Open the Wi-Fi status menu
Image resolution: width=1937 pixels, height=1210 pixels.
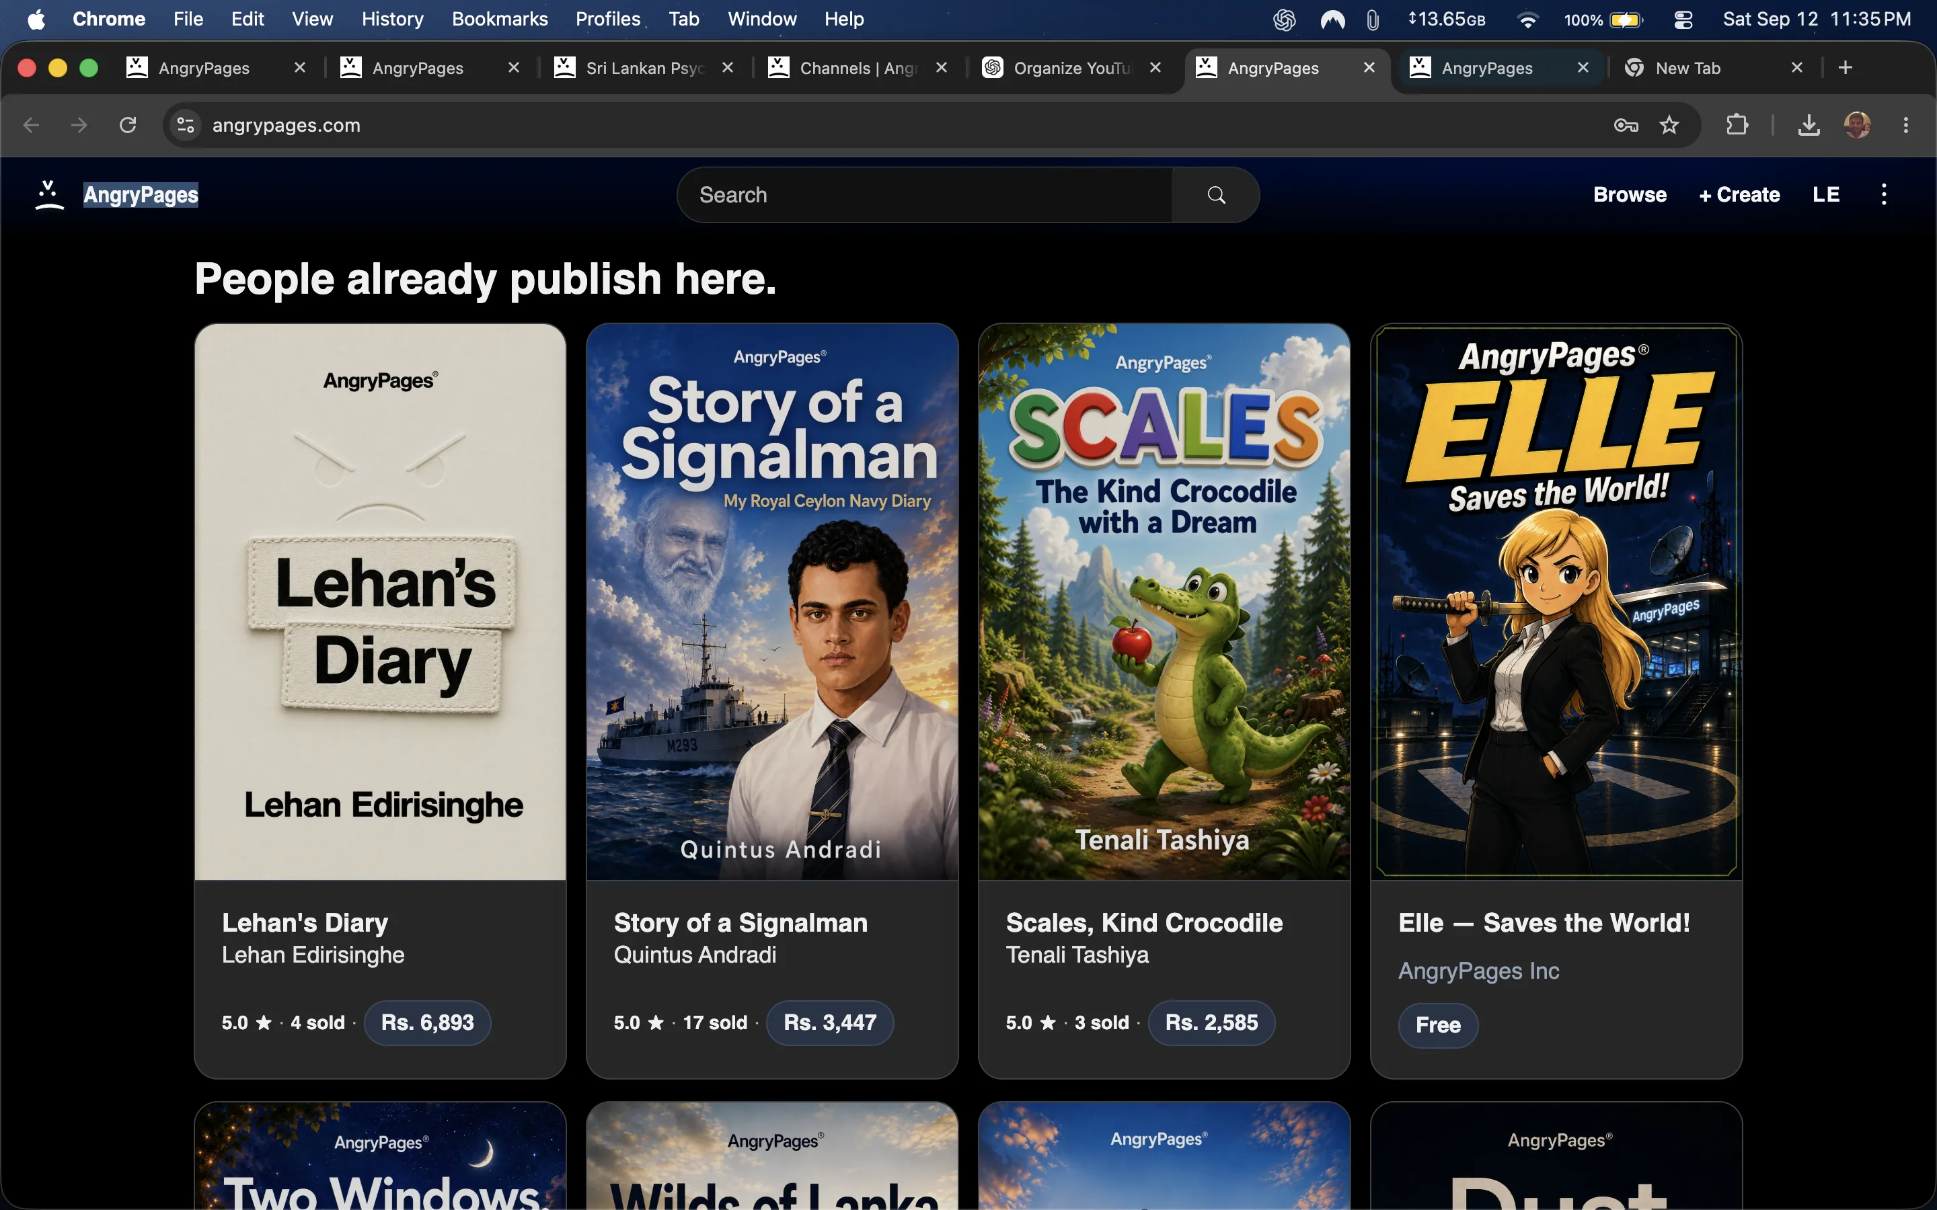(1527, 19)
